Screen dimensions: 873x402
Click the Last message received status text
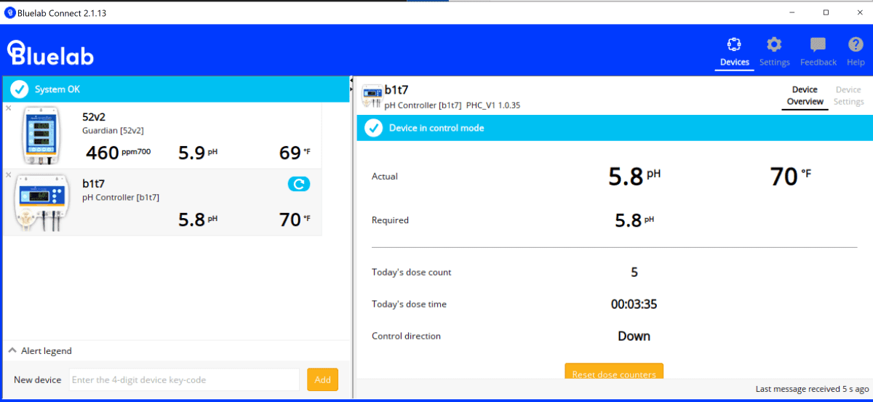pyautogui.click(x=811, y=389)
